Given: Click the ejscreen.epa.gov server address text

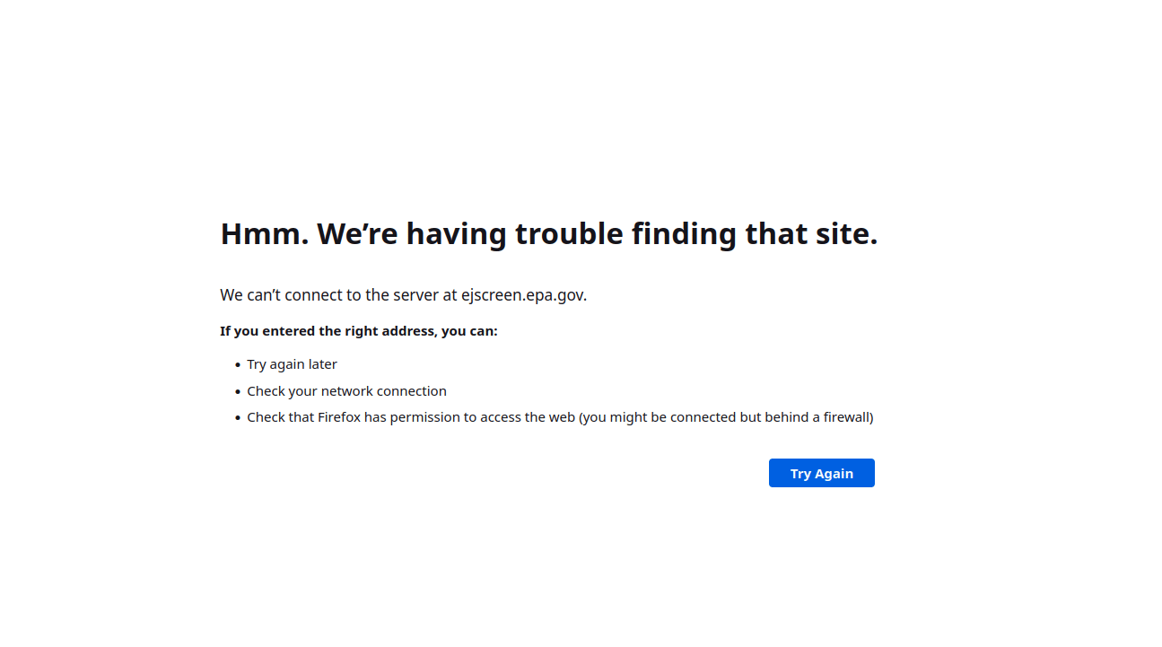Looking at the screenshot, I should pos(523,295).
